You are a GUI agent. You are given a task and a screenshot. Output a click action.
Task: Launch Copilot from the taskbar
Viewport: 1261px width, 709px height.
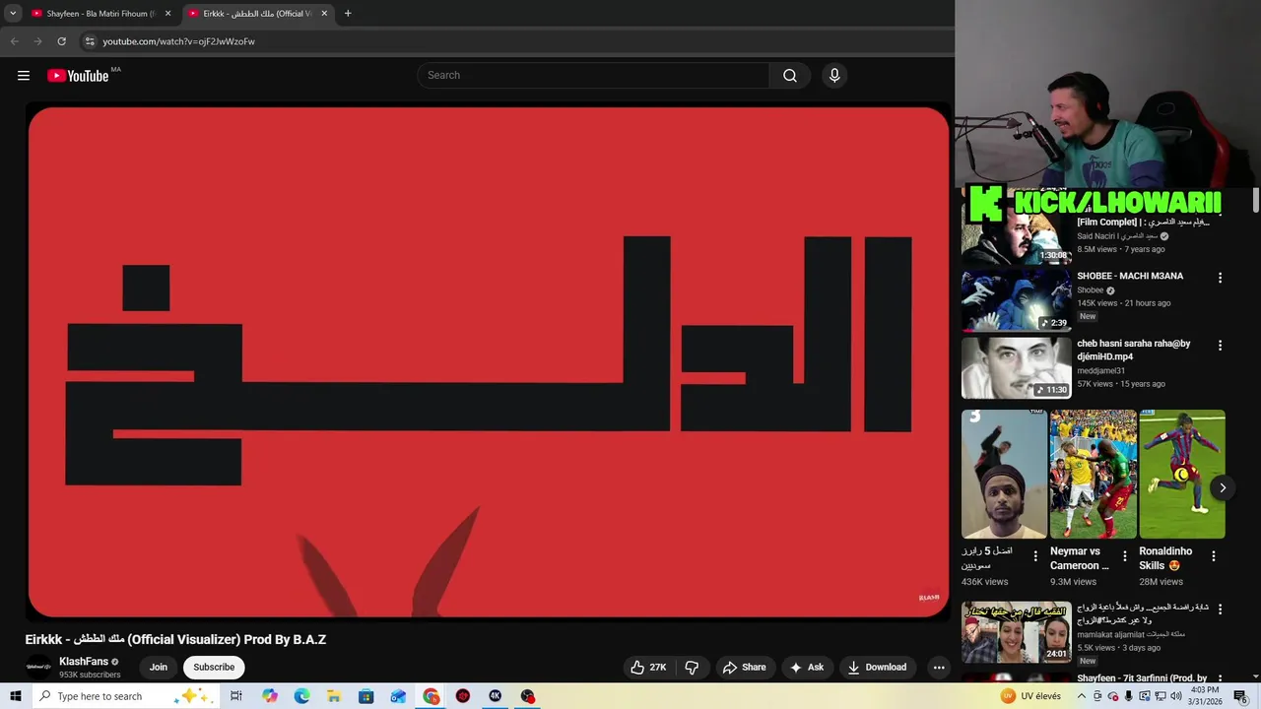click(x=269, y=696)
